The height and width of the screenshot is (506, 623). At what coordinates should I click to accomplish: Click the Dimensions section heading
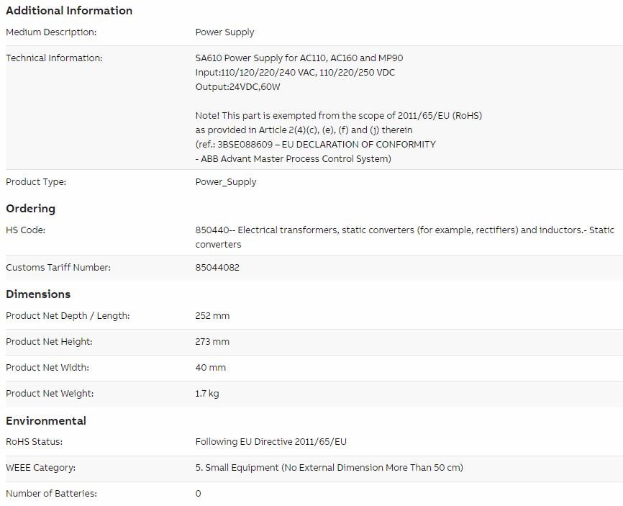pyautogui.click(x=38, y=294)
